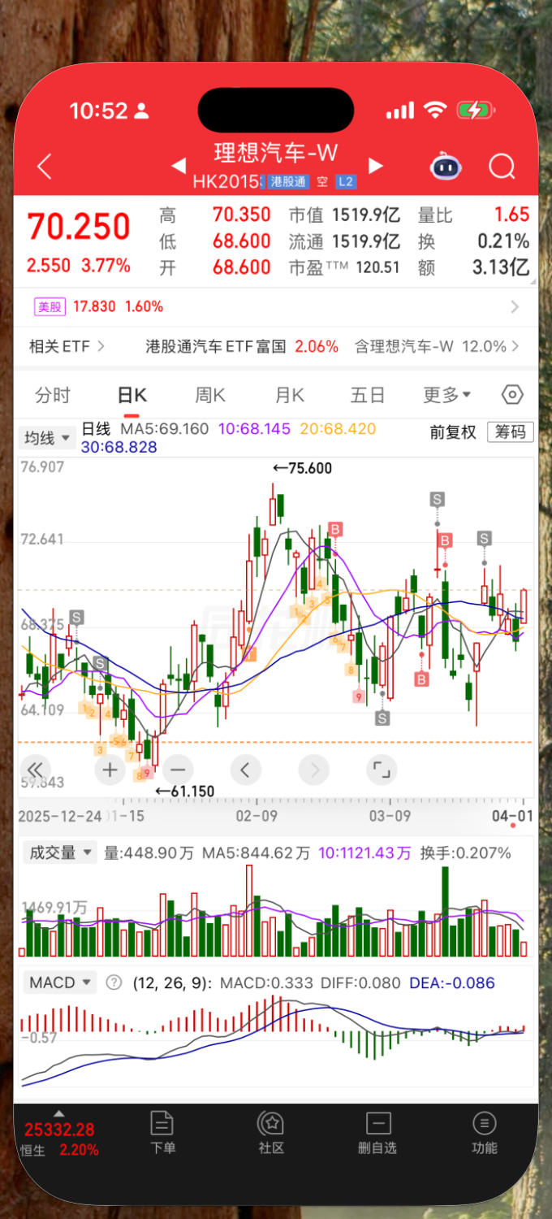The height and width of the screenshot is (1219, 552).
Task: Switch to 分时 tab
Action: tap(53, 395)
